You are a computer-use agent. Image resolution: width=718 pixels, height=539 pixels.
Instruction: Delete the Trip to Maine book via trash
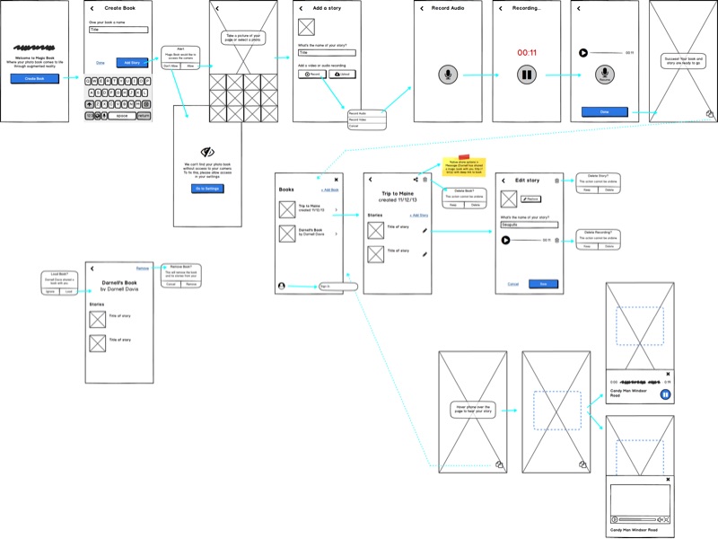(x=425, y=180)
